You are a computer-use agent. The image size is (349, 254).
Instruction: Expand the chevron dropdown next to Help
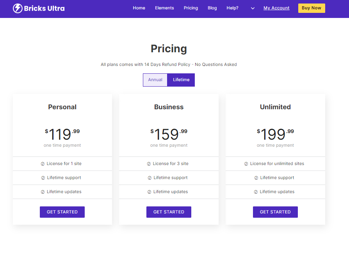[x=253, y=8]
